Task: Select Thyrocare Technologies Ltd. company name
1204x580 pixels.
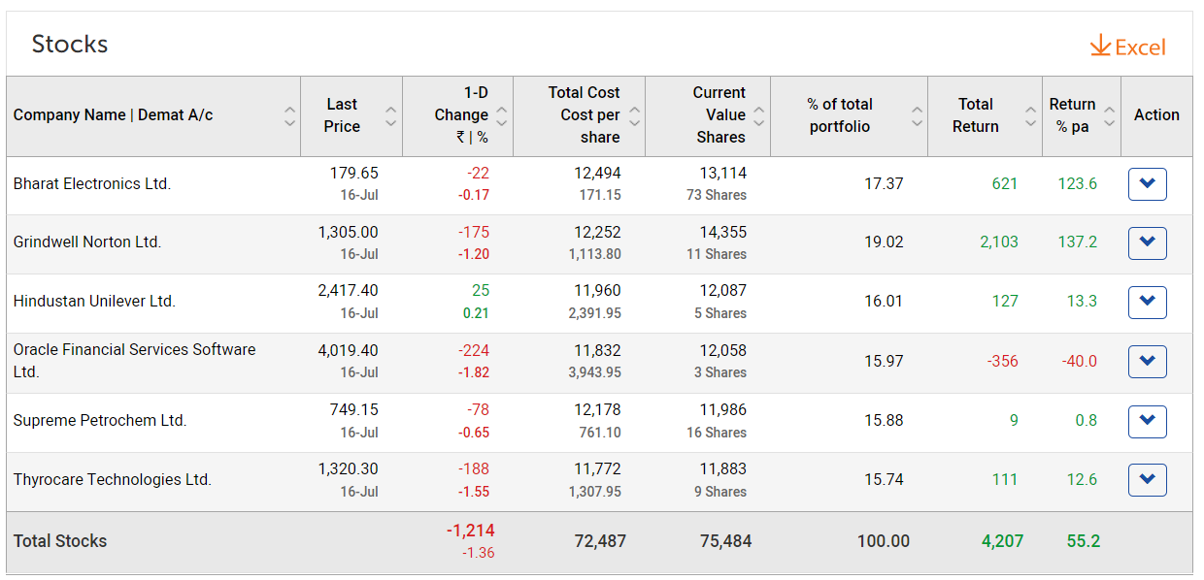Action: [113, 480]
